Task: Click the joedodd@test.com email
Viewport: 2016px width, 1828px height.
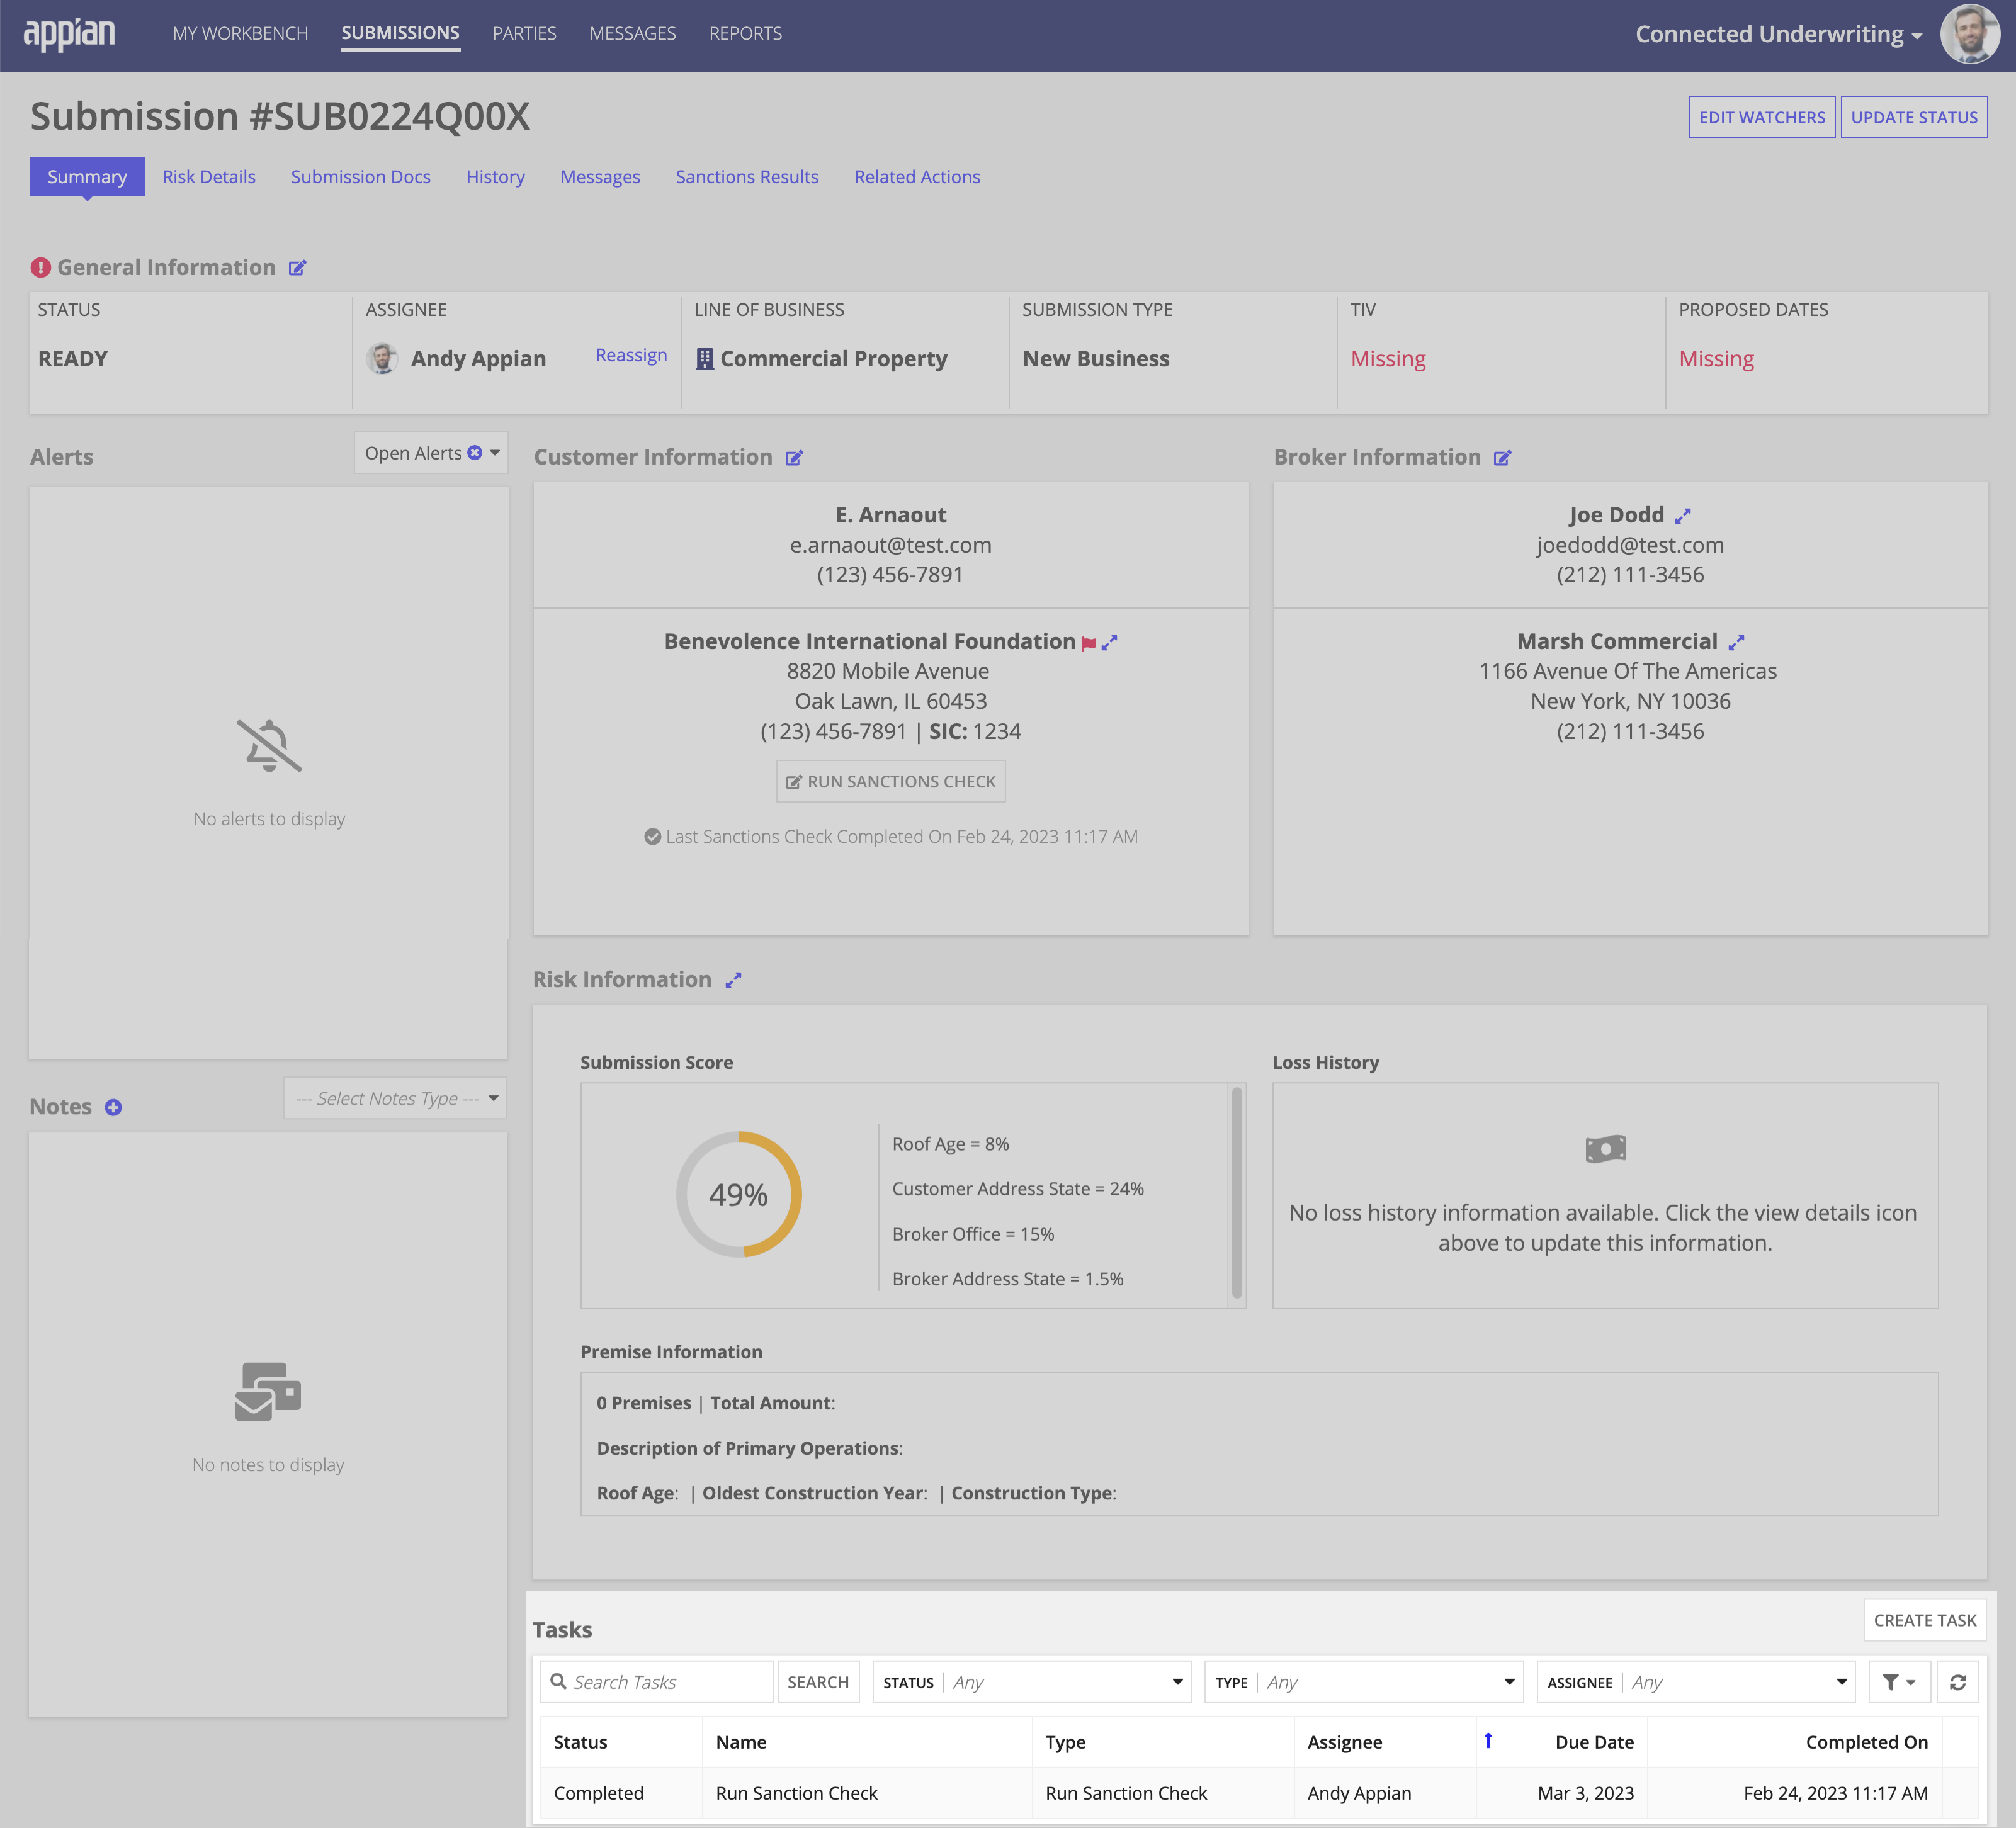Action: [1630, 545]
